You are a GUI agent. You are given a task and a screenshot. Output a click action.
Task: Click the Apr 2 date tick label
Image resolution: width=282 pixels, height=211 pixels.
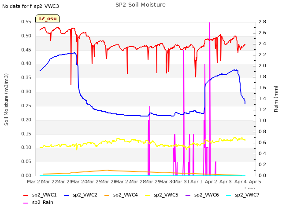(x=211, y=182)
